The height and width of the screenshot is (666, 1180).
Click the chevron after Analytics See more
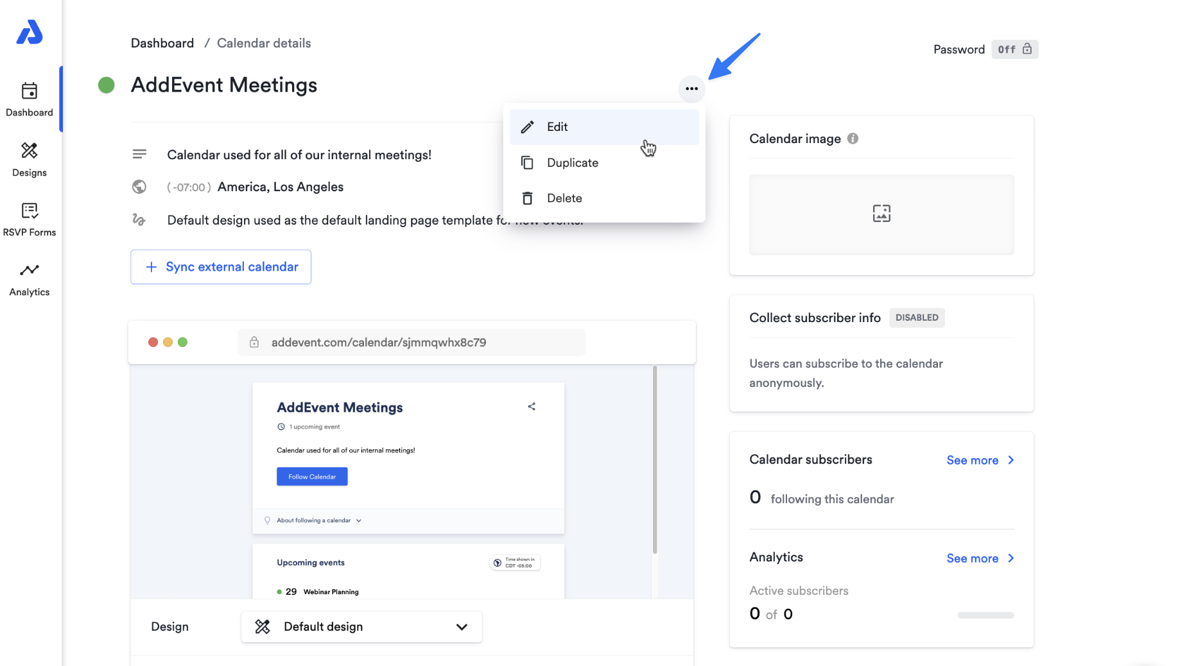pos(1011,558)
